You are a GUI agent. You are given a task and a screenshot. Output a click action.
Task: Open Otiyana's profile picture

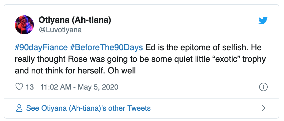pyautogui.click(x=24, y=25)
